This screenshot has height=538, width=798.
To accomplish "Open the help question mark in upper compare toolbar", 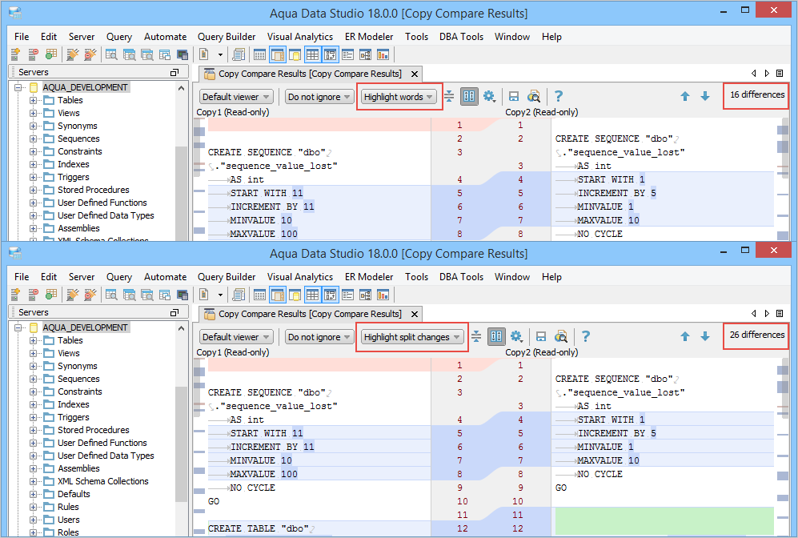I will coord(559,96).
